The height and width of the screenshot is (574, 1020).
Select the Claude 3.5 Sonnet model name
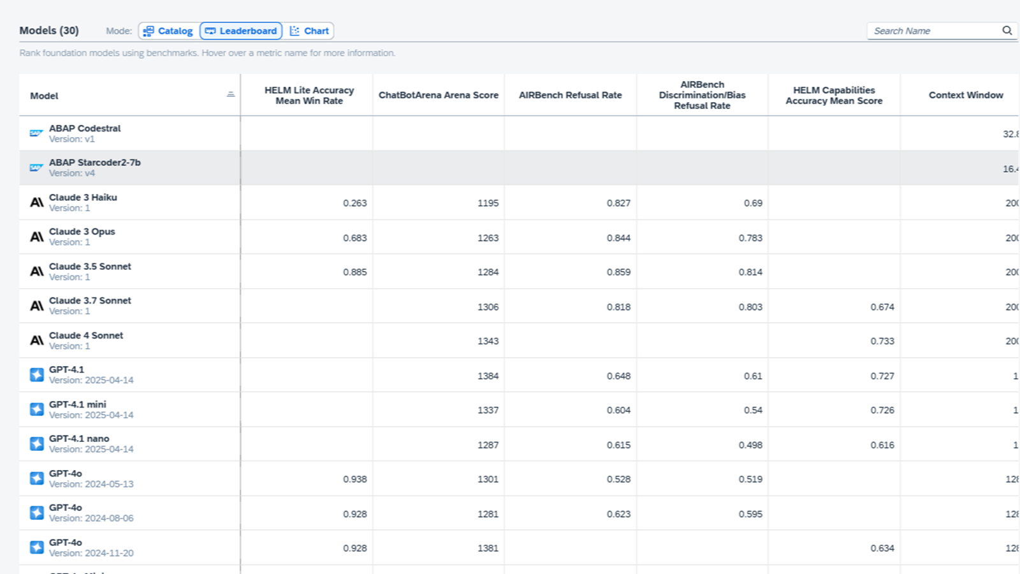pos(90,267)
